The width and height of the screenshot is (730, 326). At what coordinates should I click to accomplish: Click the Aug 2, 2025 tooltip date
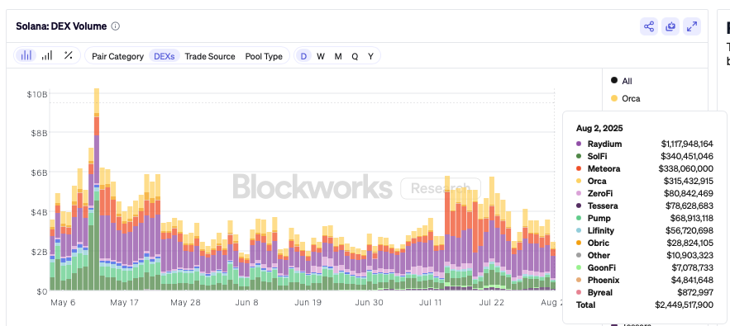coord(599,129)
